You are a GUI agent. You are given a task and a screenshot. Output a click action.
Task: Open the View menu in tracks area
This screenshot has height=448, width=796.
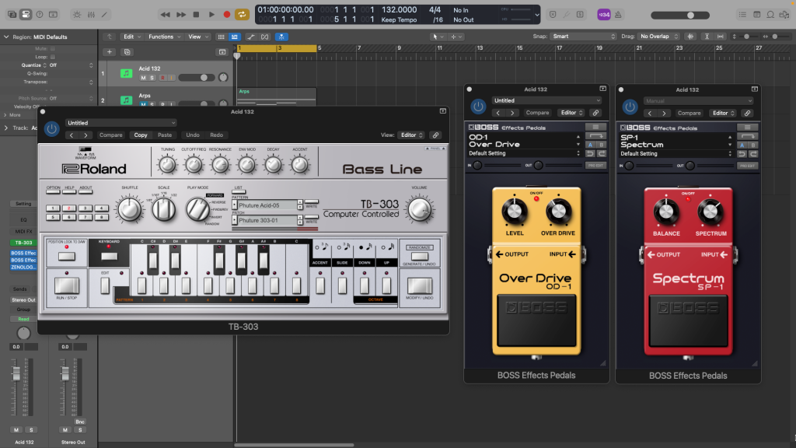tap(198, 37)
